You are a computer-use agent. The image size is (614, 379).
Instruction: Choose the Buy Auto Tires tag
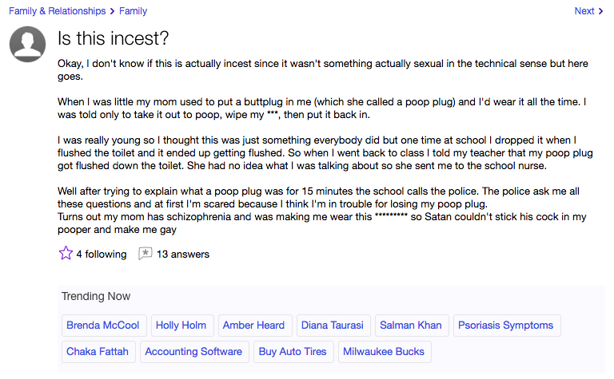(x=293, y=352)
